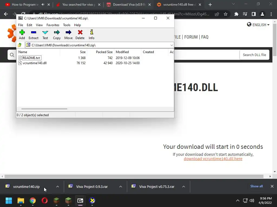This screenshot has height=207, width=277.
Task: Select the README.txt file name
Action: 31,58
